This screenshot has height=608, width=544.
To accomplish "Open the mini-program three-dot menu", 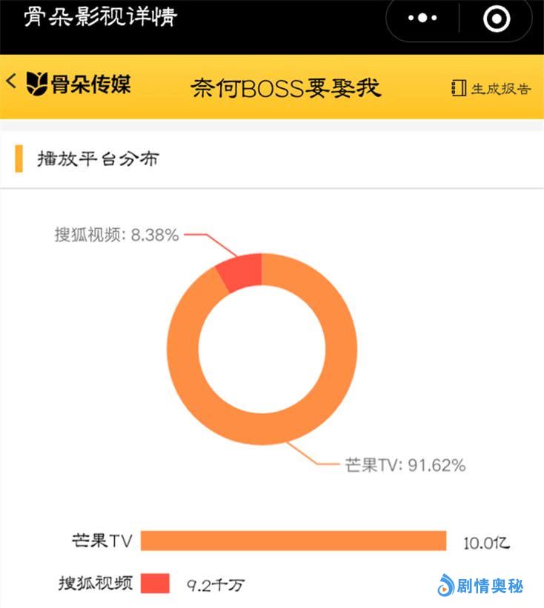I will click(x=423, y=18).
